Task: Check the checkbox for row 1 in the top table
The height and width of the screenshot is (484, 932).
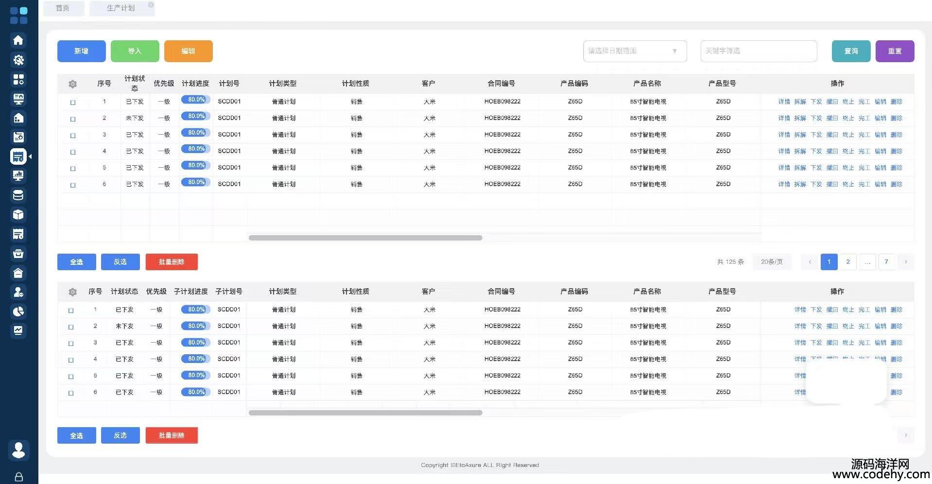Action: pyautogui.click(x=73, y=103)
